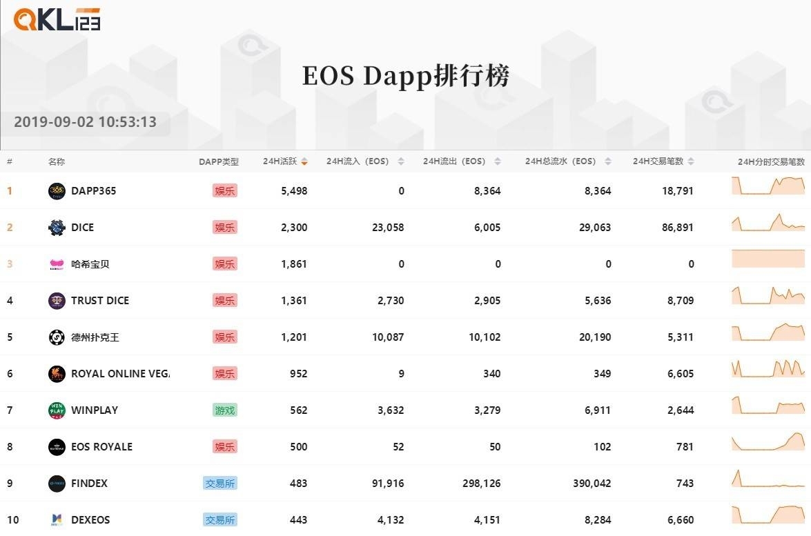This screenshot has width=811, height=536.
Task: Click the 娱乐 tag in DAPP365 row
Action: (225, 191)
